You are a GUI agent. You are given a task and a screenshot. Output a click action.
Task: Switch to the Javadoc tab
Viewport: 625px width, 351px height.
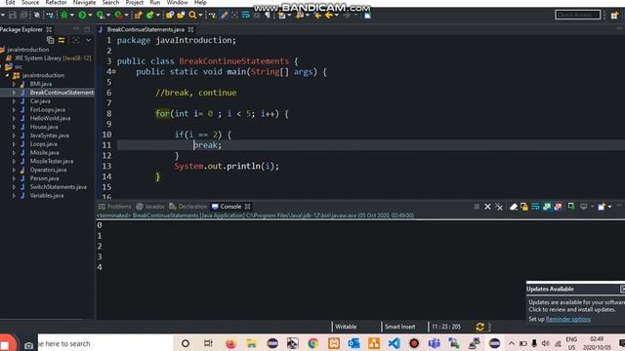(x=150, y=207)
